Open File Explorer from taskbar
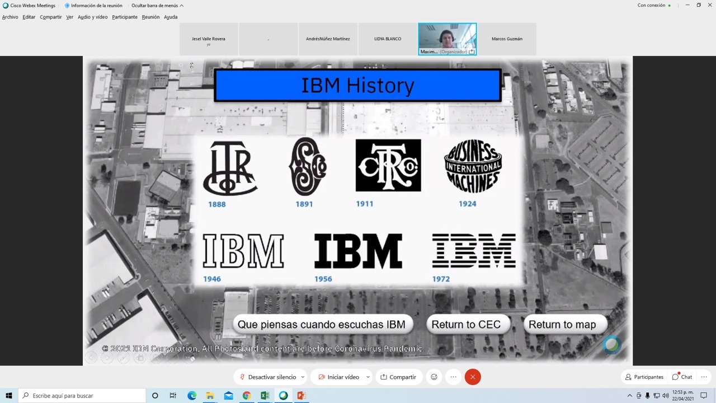716x403 pixels. click(210, 396)
